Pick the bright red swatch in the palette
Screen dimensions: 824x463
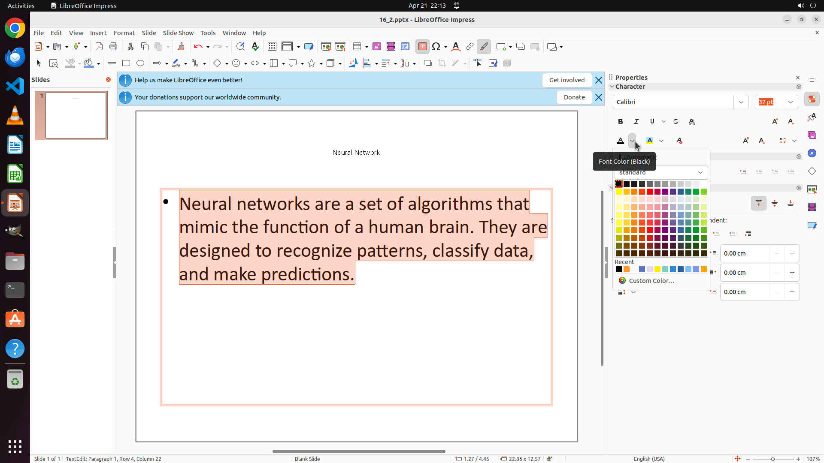[x=650, y=192]
